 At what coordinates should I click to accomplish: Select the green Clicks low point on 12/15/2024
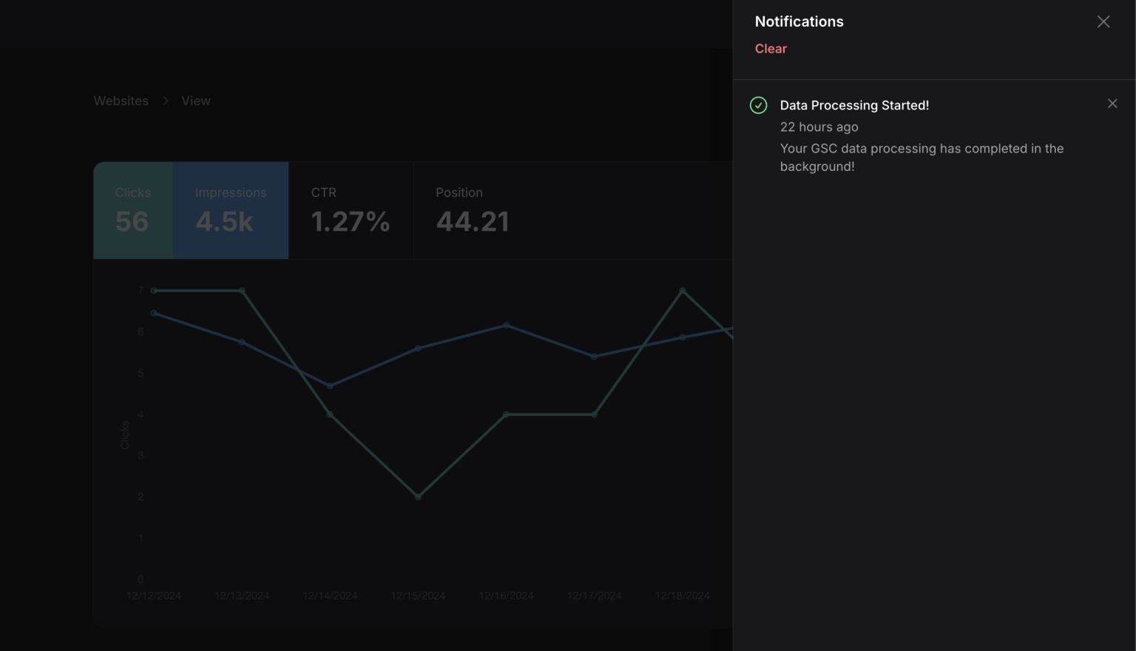pos(419,497)
